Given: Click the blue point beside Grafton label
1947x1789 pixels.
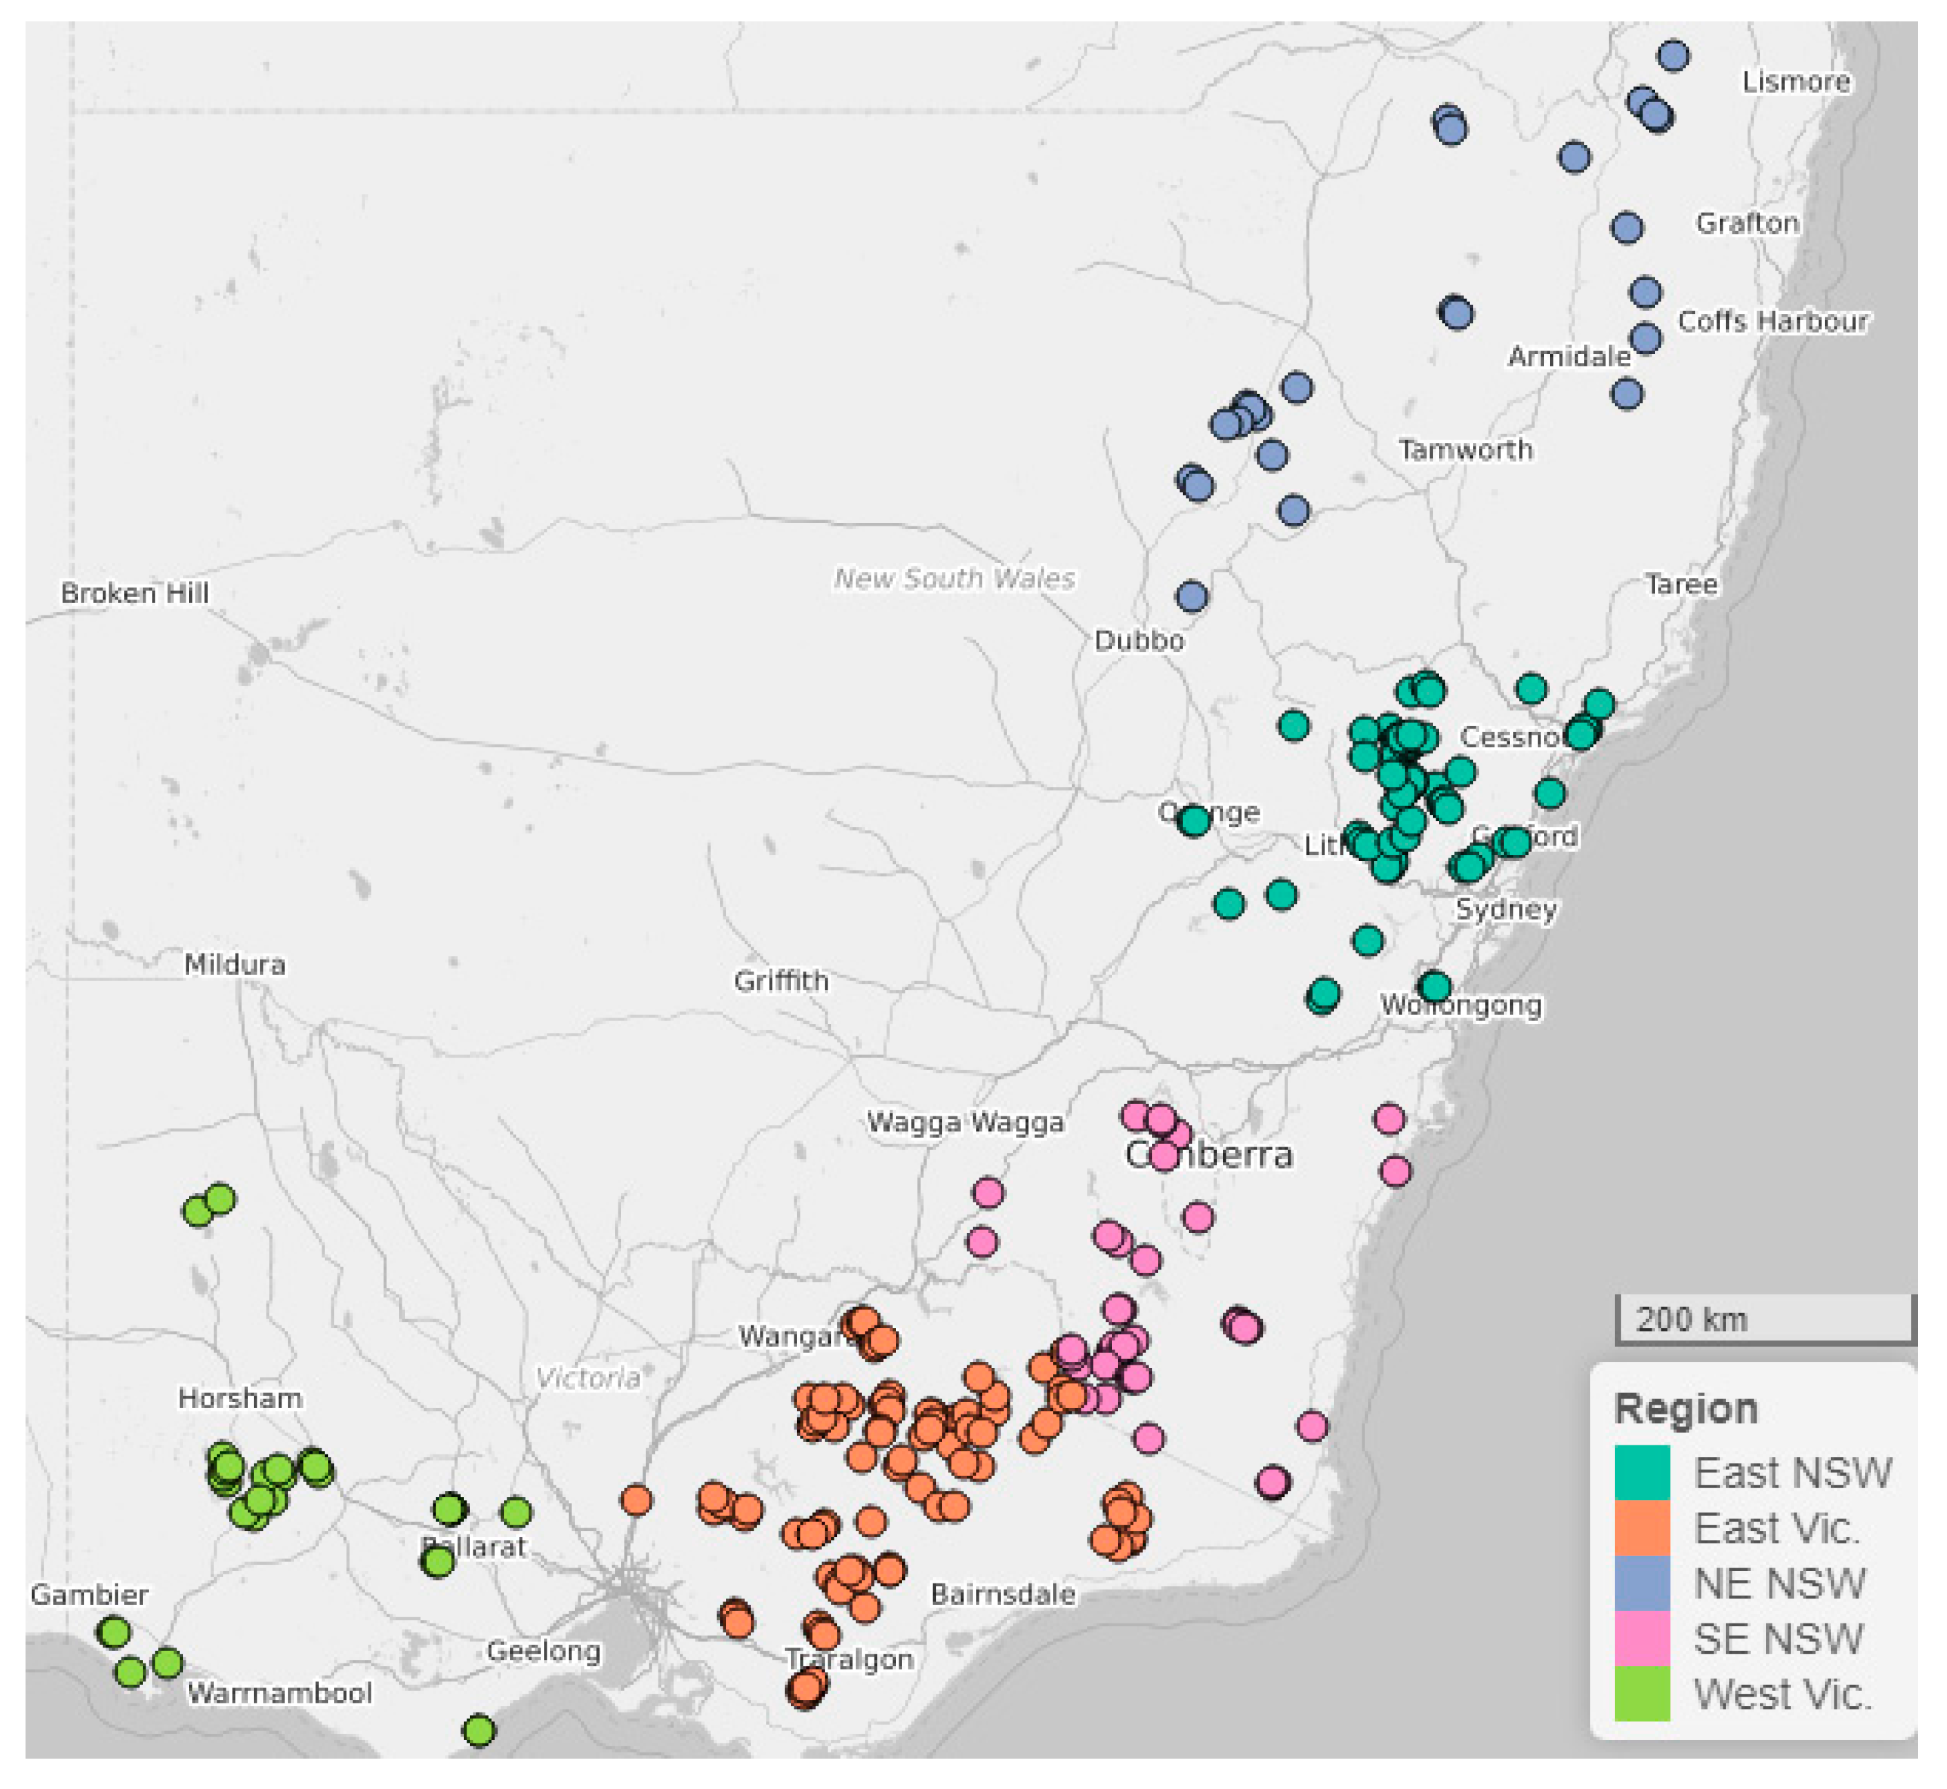Looking at the screenshot, I should click(x=1627, y=228).
